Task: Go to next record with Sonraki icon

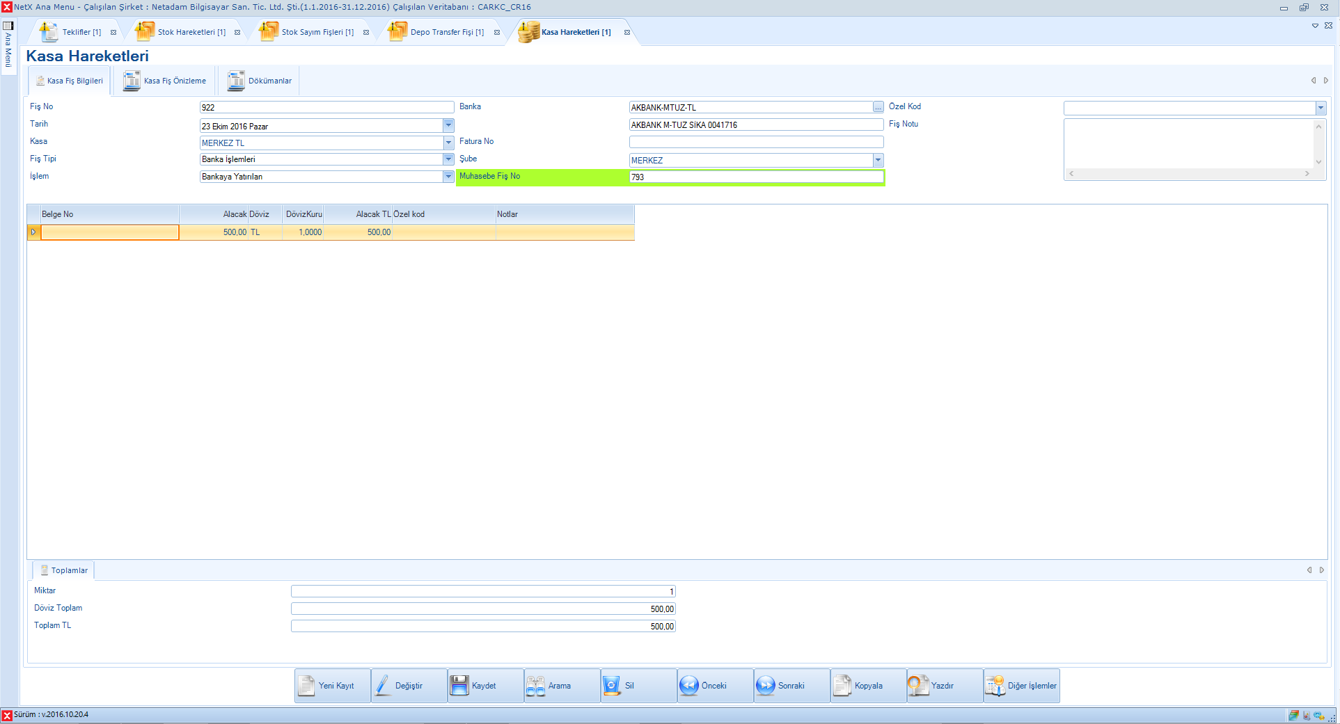Action: [x=765, y=686]
